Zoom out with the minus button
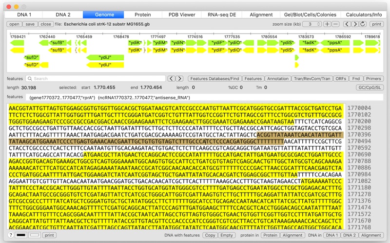The image size is (390, 243). click(x=335, y=24)
